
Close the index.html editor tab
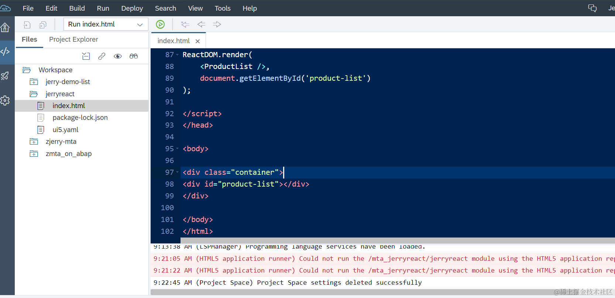198,41
